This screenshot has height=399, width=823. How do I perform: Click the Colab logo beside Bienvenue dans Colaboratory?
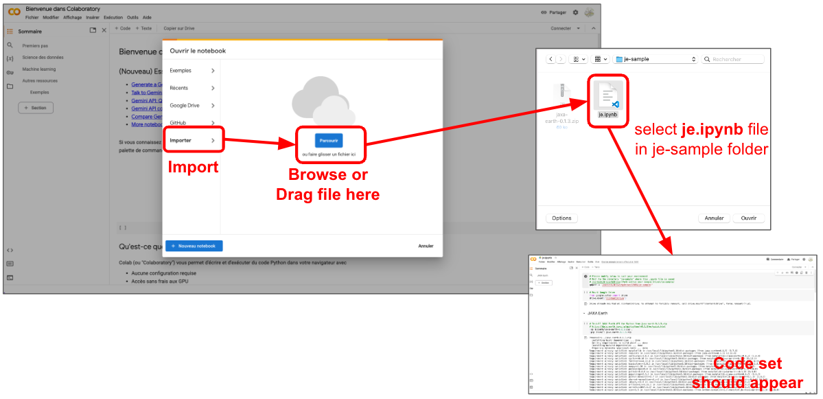pos(14,12)
